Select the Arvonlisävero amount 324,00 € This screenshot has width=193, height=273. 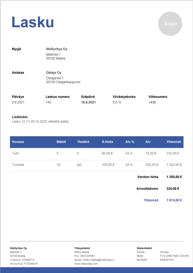tap(173, 188)
